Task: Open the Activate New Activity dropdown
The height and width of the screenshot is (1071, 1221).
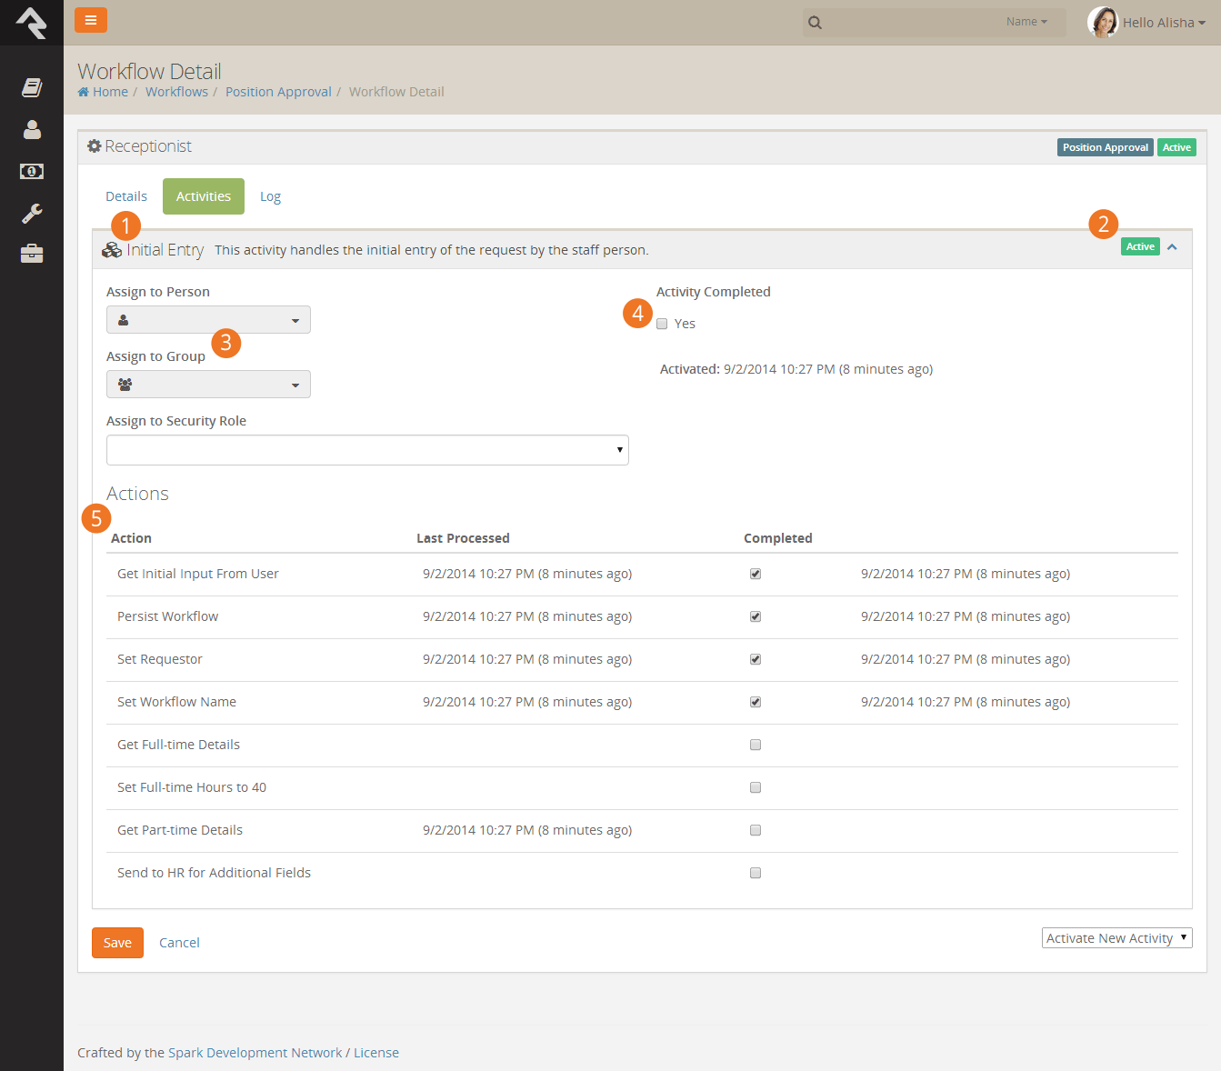Action: 1116,938
